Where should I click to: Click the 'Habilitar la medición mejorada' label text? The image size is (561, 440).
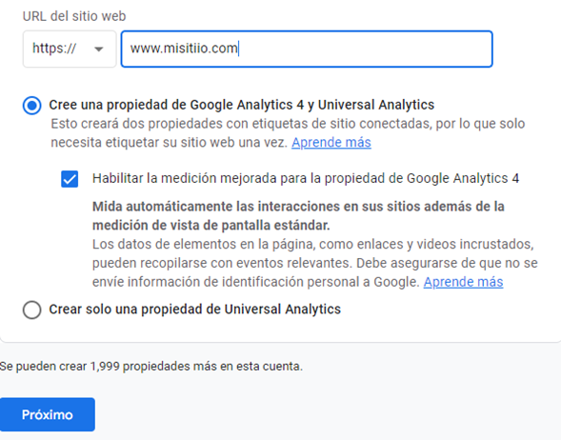point(306,178)
